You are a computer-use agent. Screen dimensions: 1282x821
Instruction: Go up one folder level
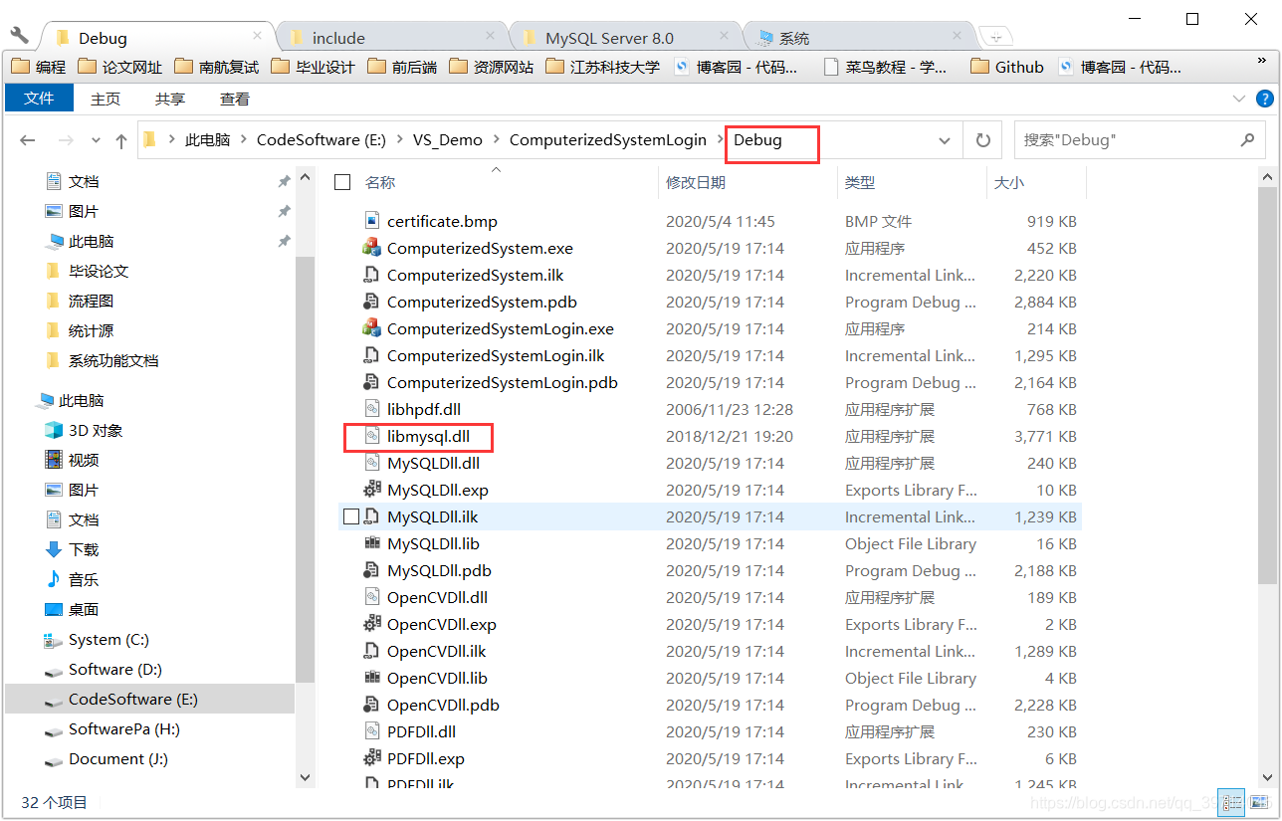pyautogui.click(x=121, y=140)
